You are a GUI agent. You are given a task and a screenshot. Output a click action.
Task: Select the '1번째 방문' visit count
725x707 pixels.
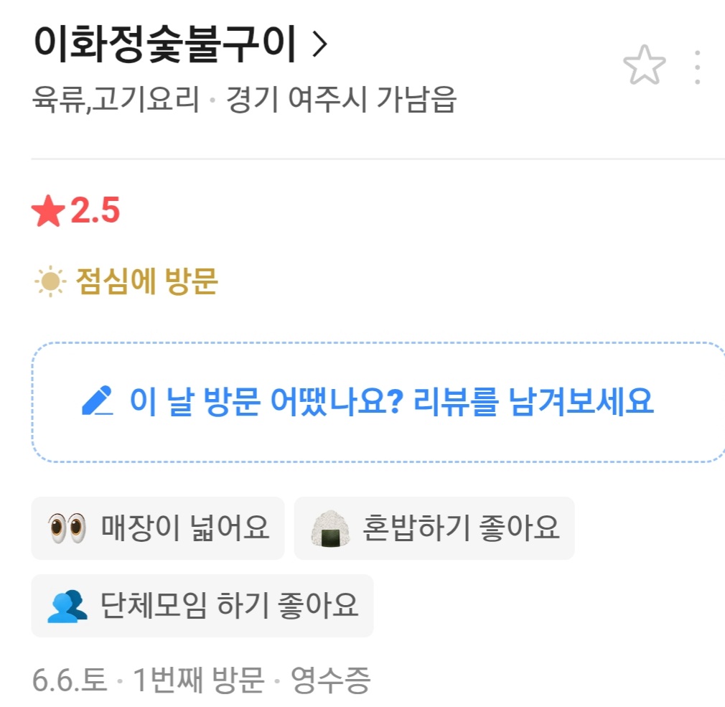click(198, 680)
